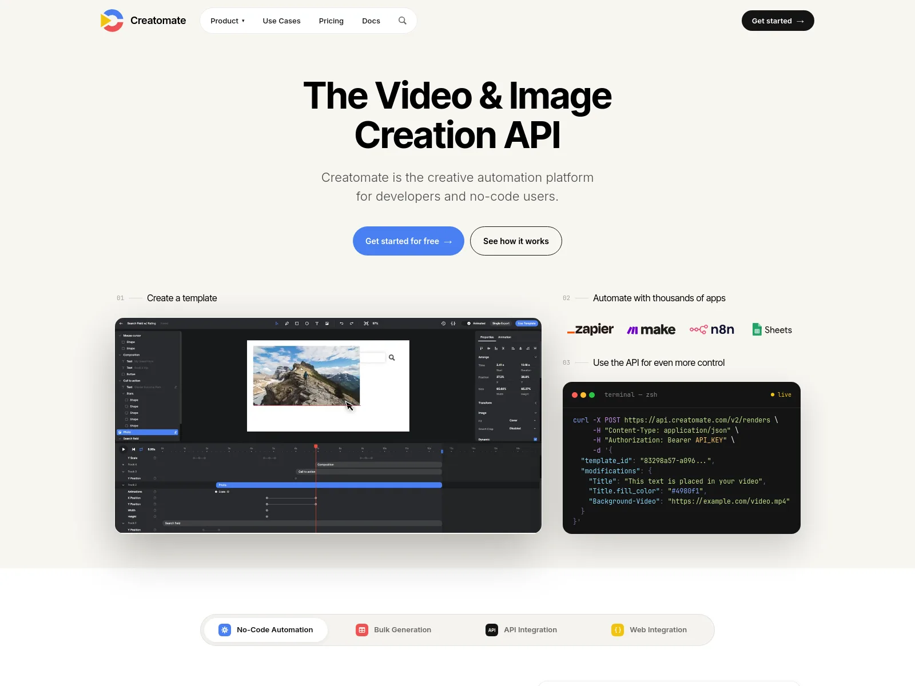Collapse Track 2 in timeline
The height and width of the screenshot is (686, 915).
click(123, 485)
